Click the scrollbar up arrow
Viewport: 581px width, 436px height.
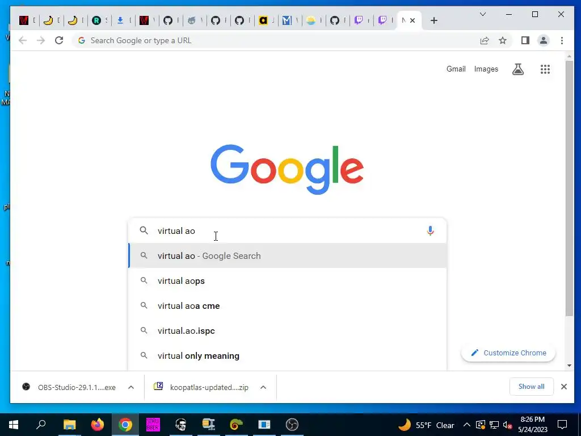[569, 56]
